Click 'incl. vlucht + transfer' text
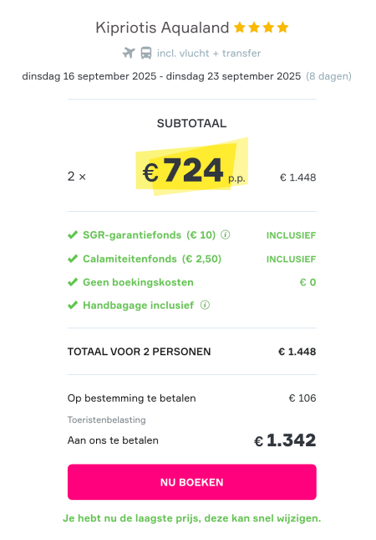Image resolution: width=376 pixels, height=540 pixels. coord(209,54)
